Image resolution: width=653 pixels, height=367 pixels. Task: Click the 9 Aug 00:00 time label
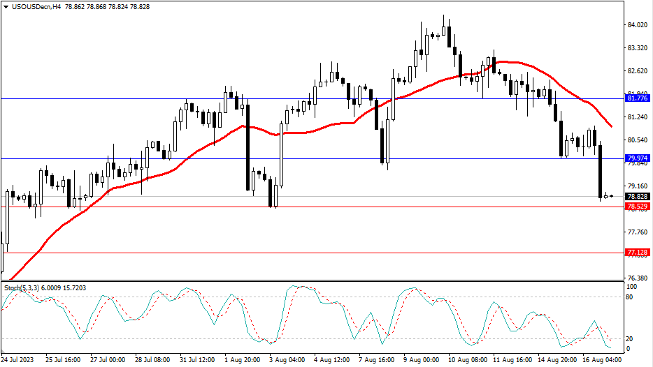click(422, 360)
